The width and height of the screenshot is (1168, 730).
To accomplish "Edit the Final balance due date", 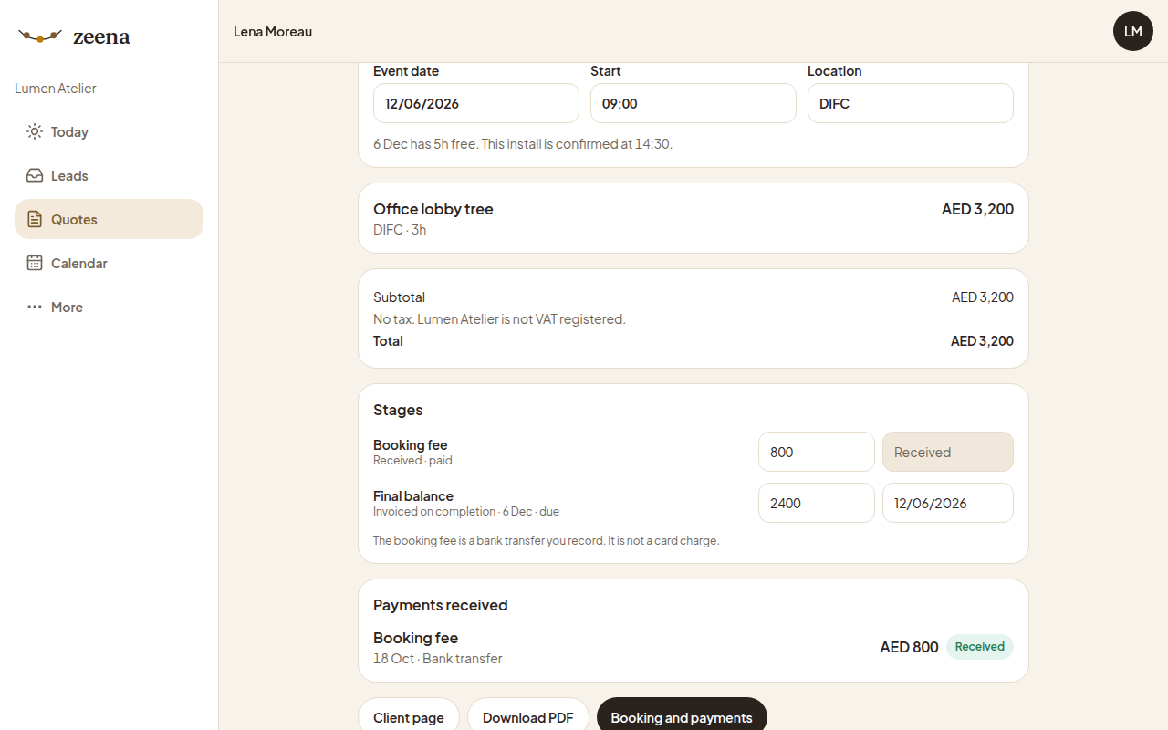I will point(948,503).
